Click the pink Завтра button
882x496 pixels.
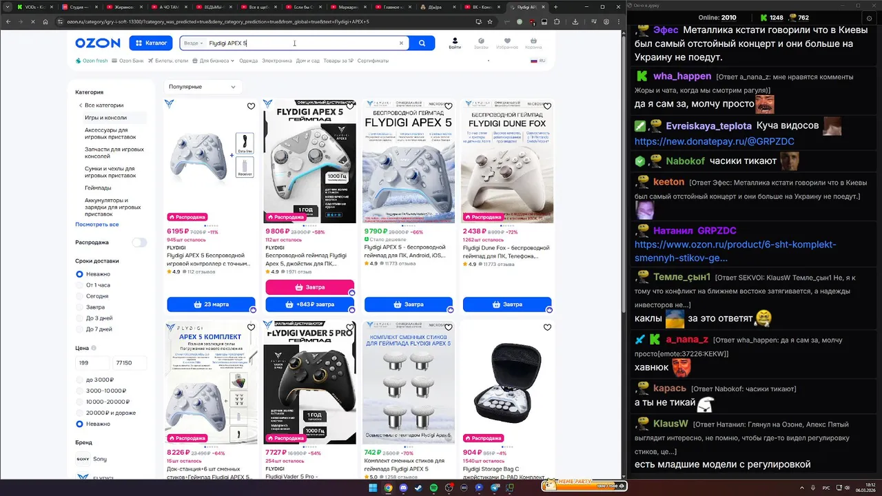(x=310, y=287)
